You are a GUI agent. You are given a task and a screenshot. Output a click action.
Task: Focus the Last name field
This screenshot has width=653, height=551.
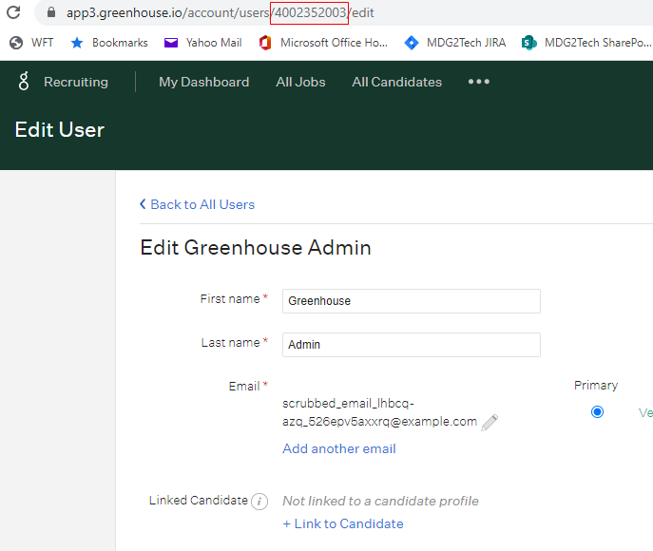(x=412, y=345)
